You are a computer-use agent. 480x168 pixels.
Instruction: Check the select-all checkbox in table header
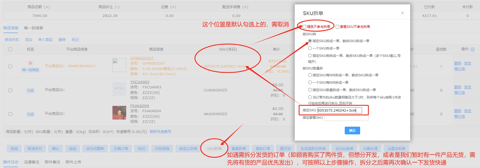10,49
